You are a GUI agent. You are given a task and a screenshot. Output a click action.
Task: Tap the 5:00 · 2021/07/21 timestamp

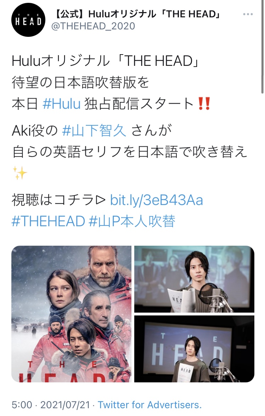pos(51,405)
